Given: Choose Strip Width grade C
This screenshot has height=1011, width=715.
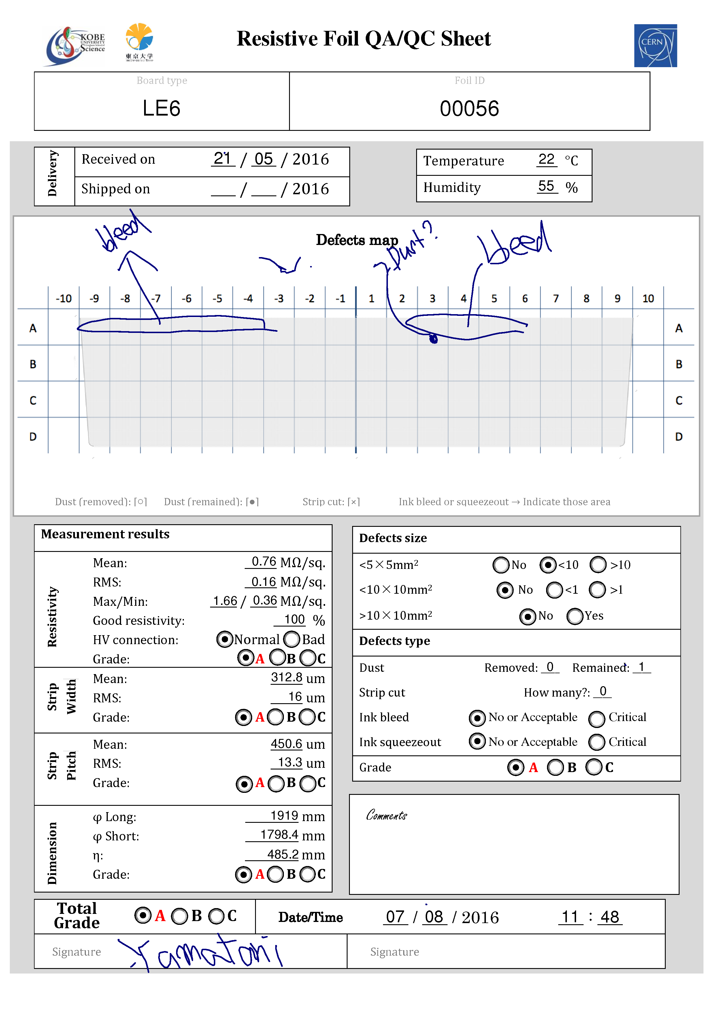Looking at the screenshot, I should coord(307,717).
